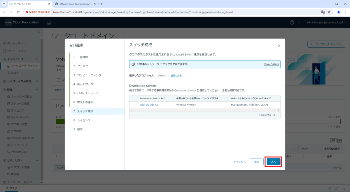350x192 pixels.
Task: Click the デポ設定 sidebar icon
Action: point(8,131)
